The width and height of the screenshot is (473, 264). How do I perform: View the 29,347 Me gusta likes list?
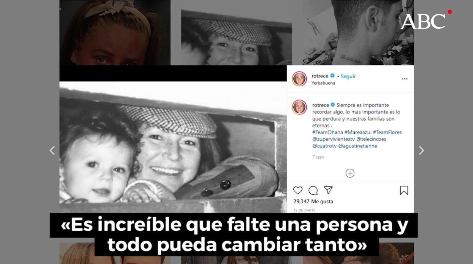[x=313, y=202]
